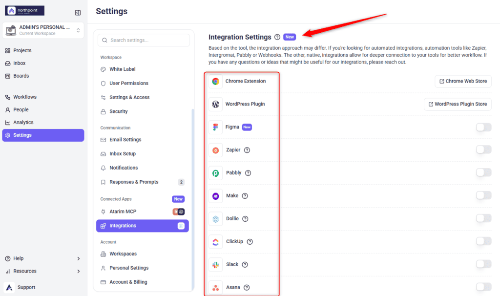Image resolution: width=500 pixels, height=296 pixels.
Task: Open the People page
Action: coord(43,110)
